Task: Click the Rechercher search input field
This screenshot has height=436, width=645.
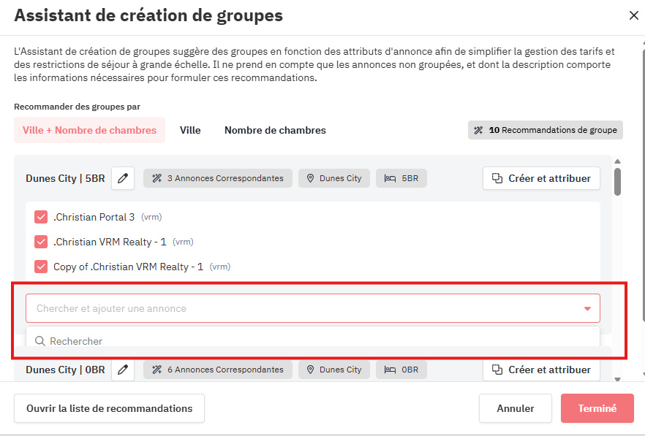Action: click(314, 341)
